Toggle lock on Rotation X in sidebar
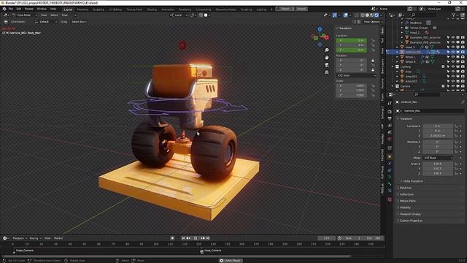 pyautogui.click(x=373, y=60)
